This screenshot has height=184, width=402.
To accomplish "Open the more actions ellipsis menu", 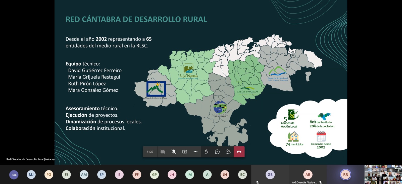I will (x=195, y=152).
